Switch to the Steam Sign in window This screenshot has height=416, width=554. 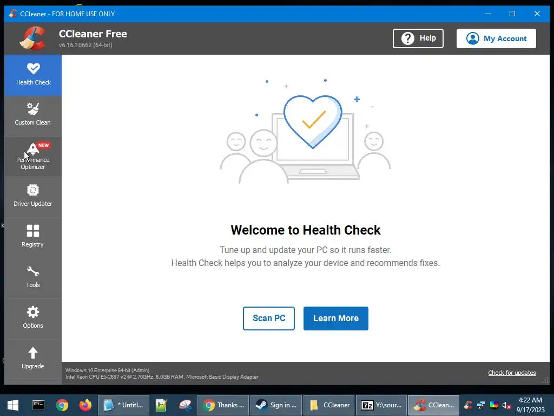point(276,405)
